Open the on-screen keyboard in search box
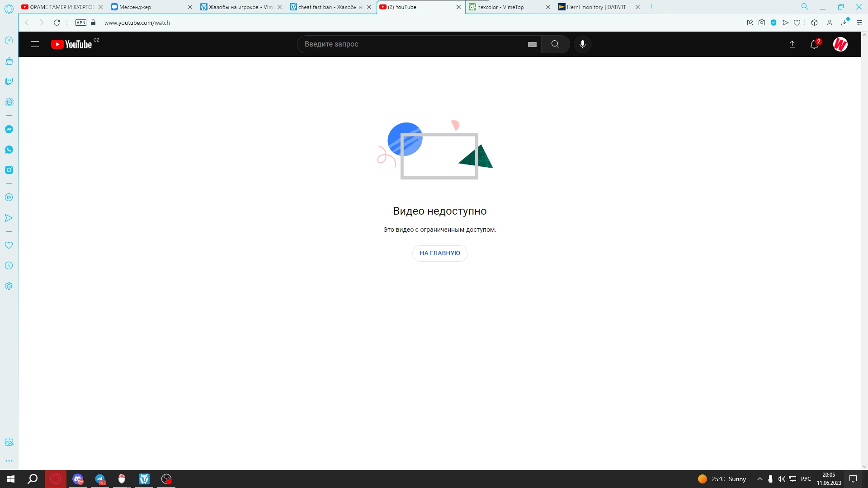Image resolution: width=868 pixels, height=488 pixels. click(x=532, y=44)
